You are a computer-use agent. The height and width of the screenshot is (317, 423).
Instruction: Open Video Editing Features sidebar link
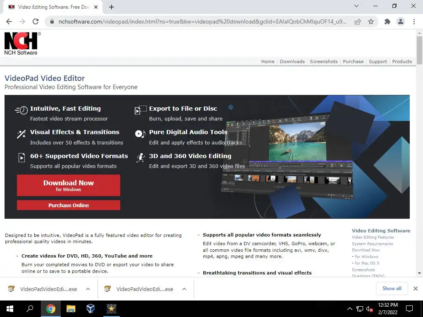tap(373, 237)
